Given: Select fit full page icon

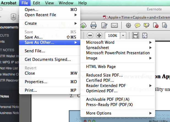Looking at the screenshot, I should (145, 35).
